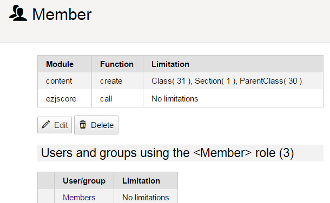Click the pencil icon on Edit

(x=45, y=125)
